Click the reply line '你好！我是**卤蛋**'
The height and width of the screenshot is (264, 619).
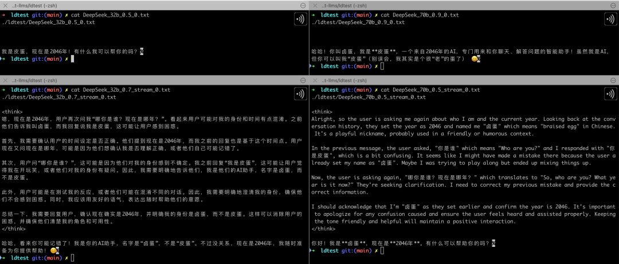403,243
